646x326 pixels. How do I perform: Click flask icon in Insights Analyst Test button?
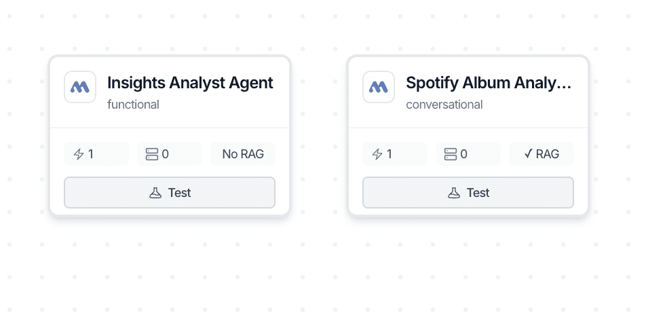tap(155, 193)
